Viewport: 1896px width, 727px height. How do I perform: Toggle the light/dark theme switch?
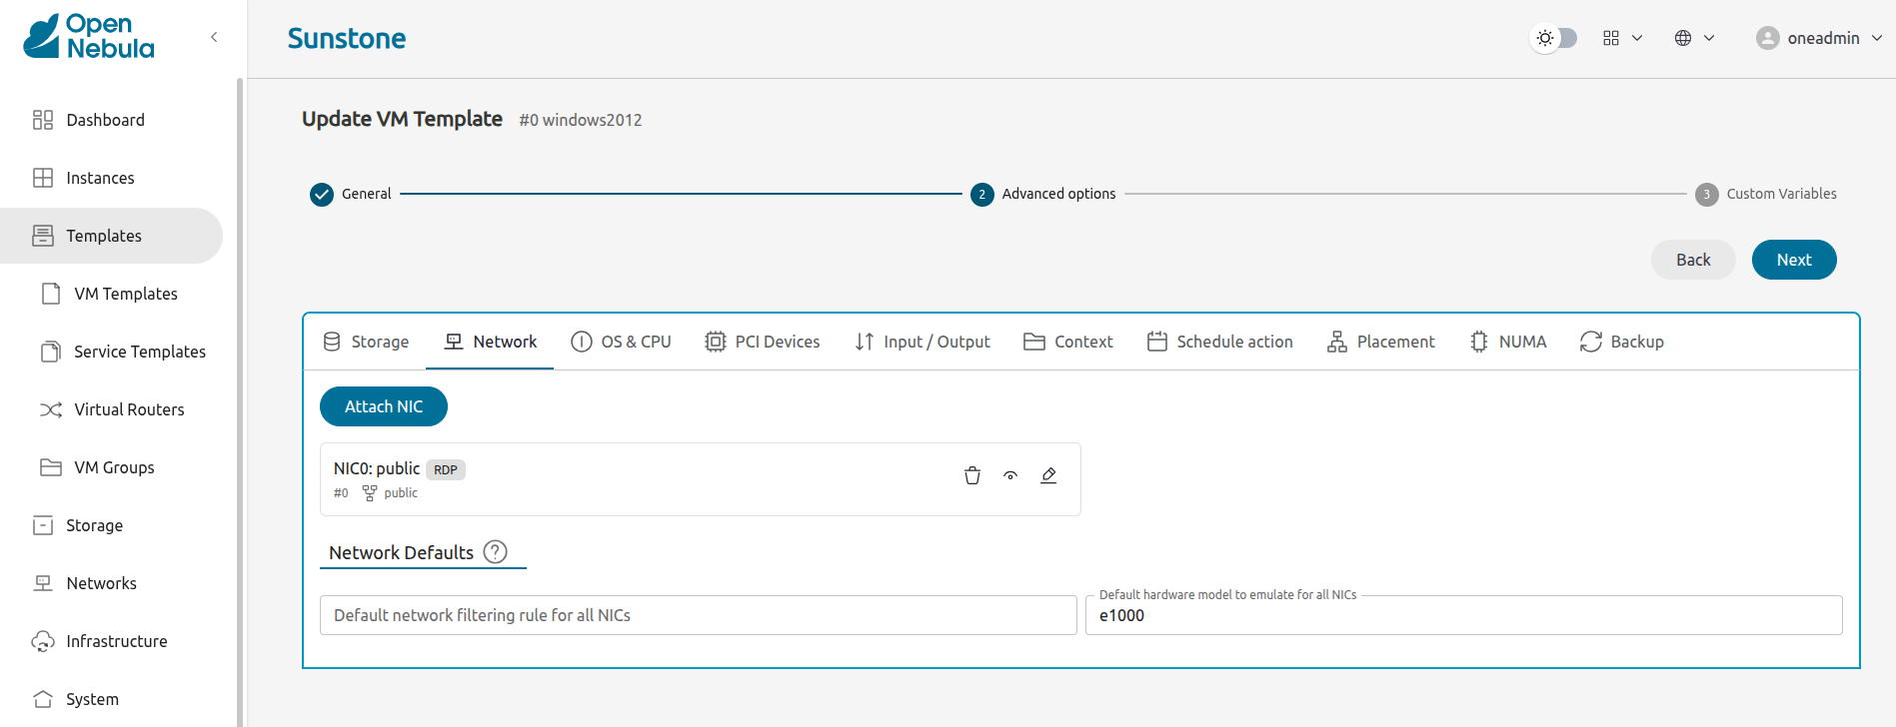(x=1554, y=38)
